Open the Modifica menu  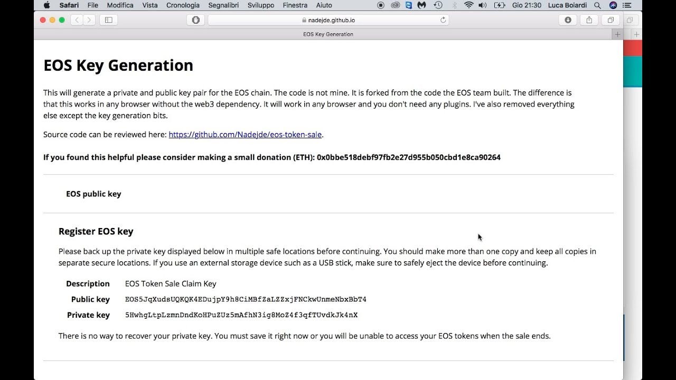(x=120, y=5)
